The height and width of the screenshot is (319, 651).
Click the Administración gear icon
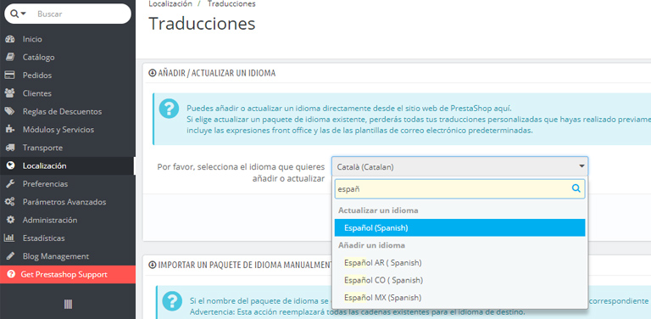pyautogui.click(x=10, y=220)
